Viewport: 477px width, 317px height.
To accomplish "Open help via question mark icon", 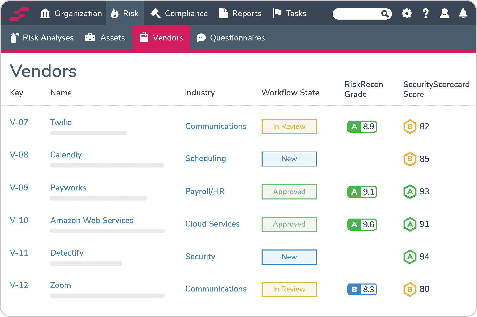I will click(425, 13).
